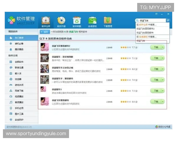Viewport: 177px width, 141px height.
Task: Click thumbnail of 侠盗飞车罪恶都市2
Action: coord(45,47)
